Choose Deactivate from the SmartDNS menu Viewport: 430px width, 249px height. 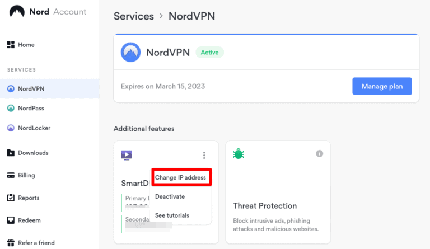[x=170, y=196]
